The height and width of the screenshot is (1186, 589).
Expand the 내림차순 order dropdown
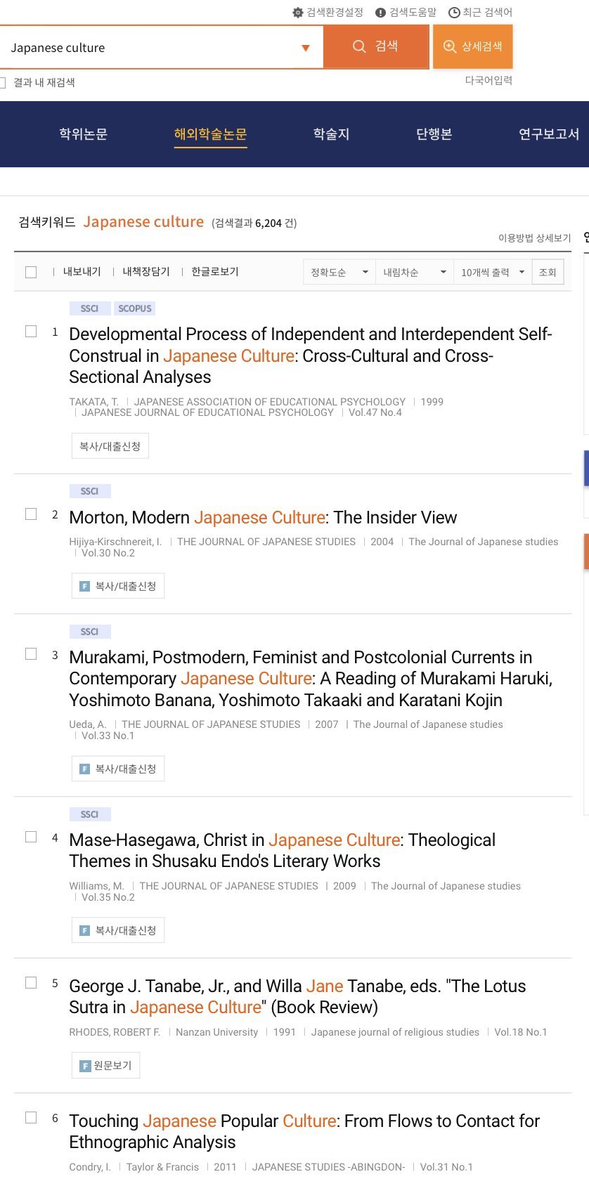415,272
